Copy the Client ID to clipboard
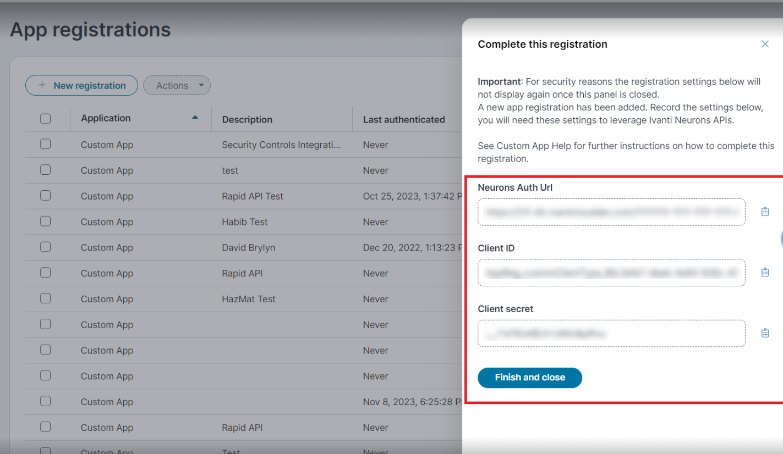The width and height of the screenshot is (783, 454). [765, 272]
